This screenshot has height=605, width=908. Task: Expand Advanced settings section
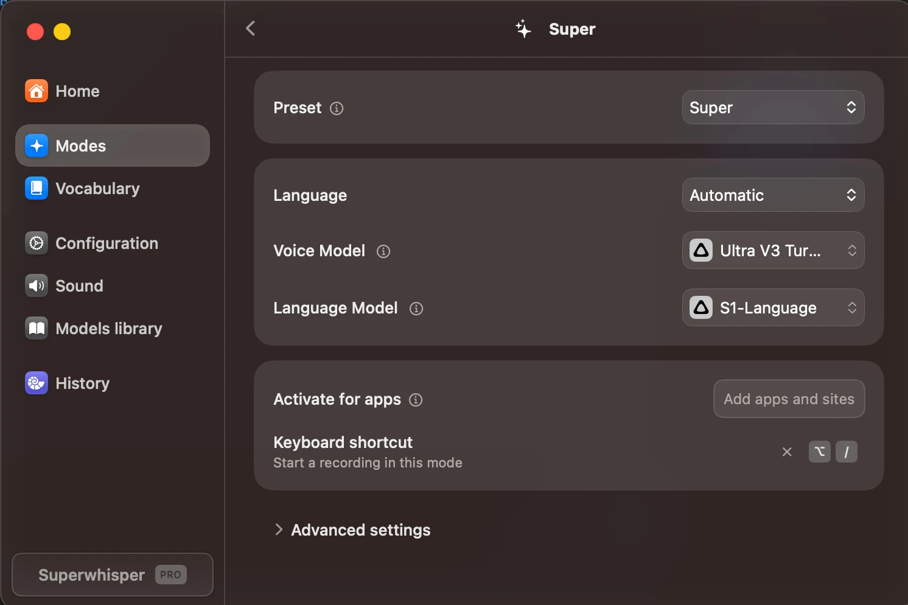(x=352, y=530)
